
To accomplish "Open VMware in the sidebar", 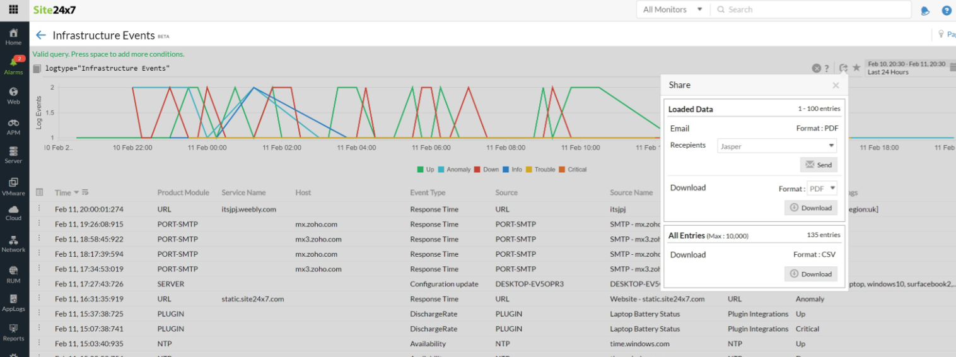I will point(13,187).
